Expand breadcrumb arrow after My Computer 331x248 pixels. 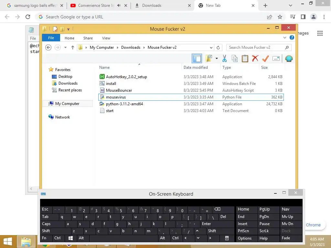(118, 47)
